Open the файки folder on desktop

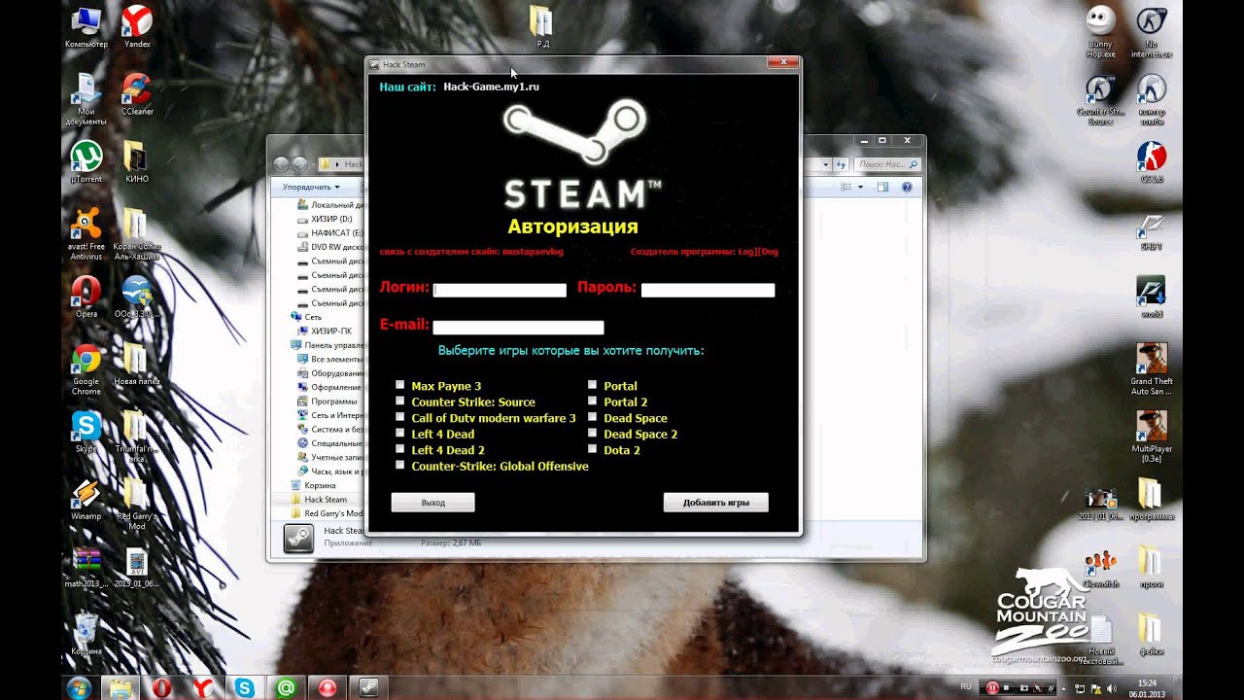tap(1152, 634)
